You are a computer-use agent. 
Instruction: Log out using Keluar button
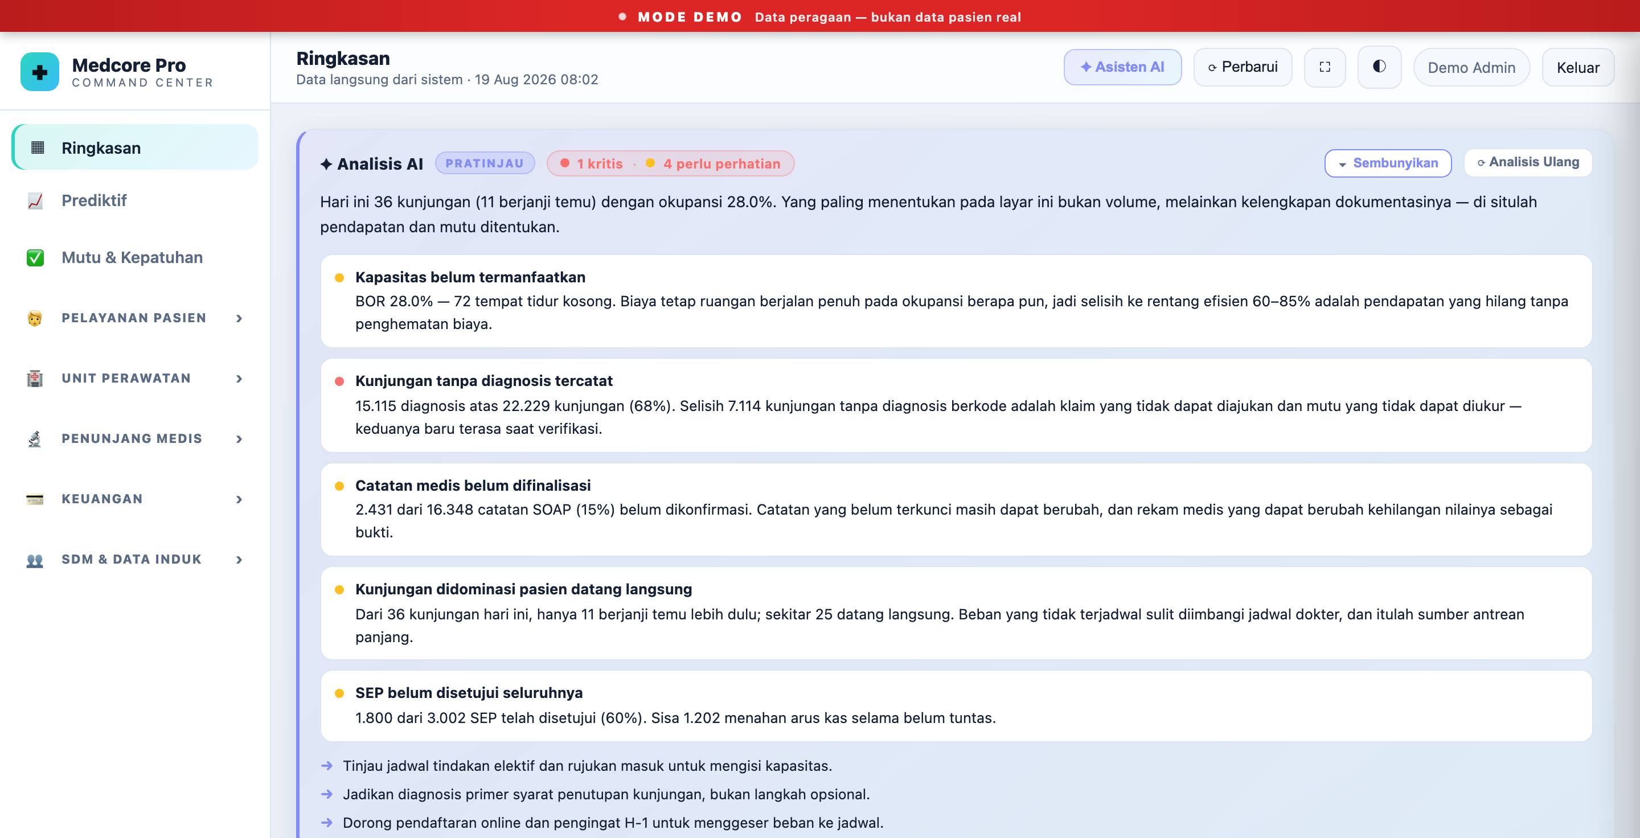pos(1577,67)
